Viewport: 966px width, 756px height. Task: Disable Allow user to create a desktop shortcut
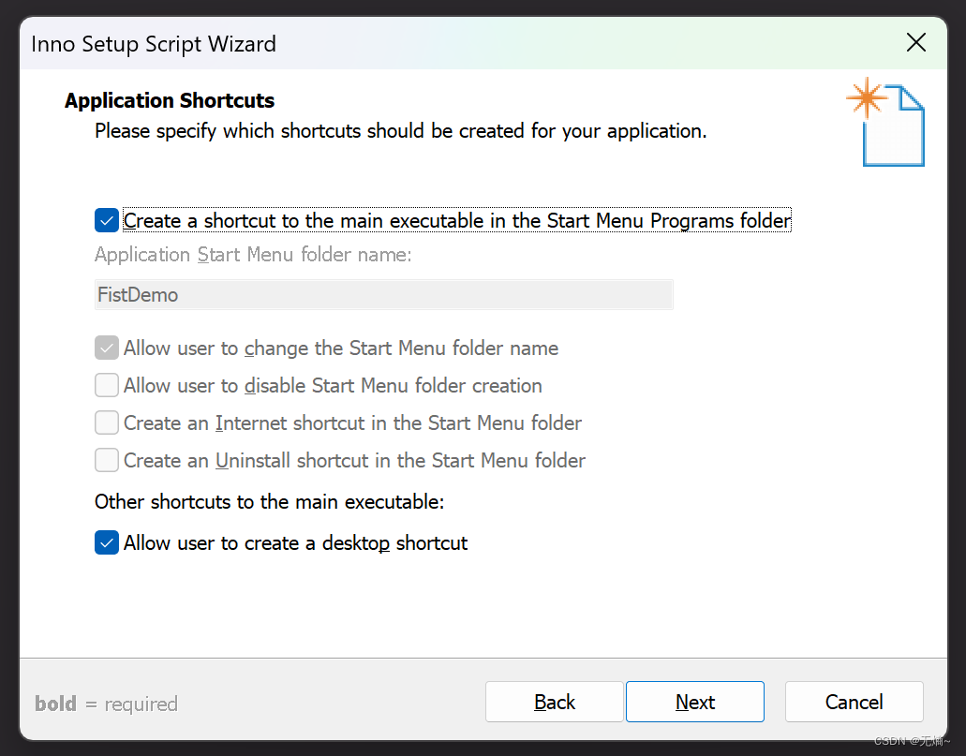point(106,542)
